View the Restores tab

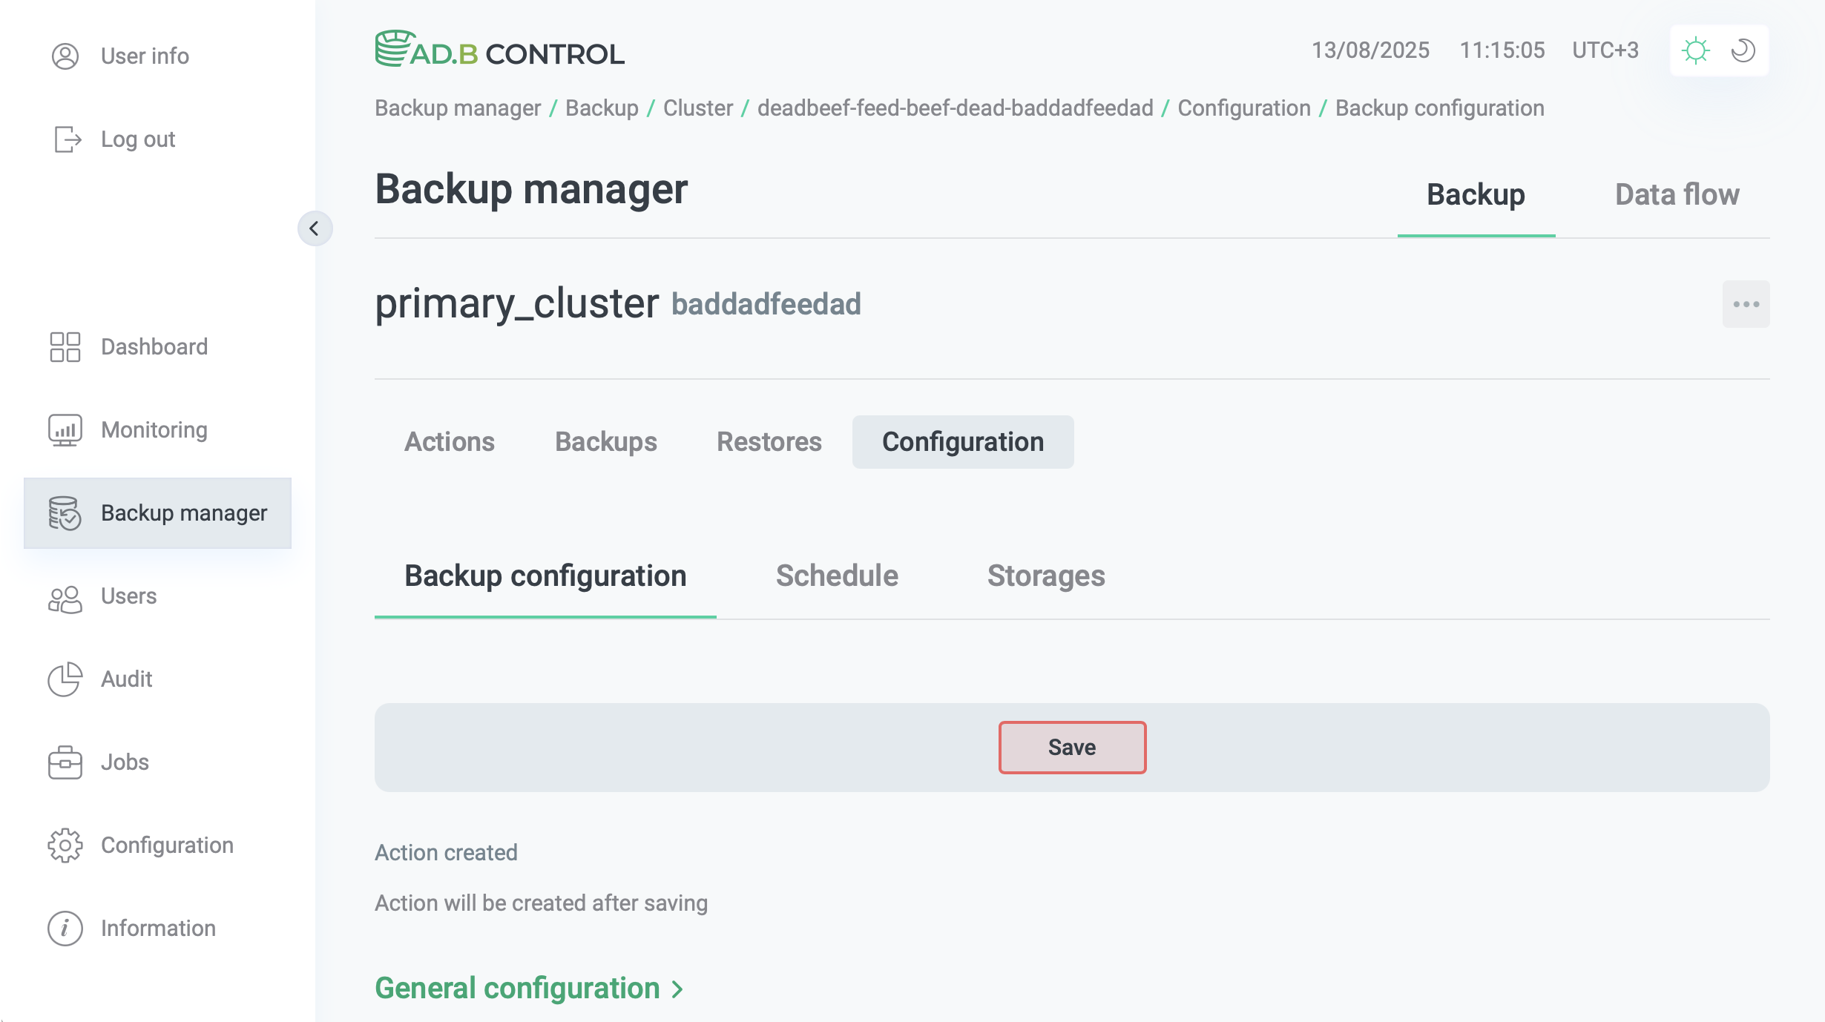769,441
